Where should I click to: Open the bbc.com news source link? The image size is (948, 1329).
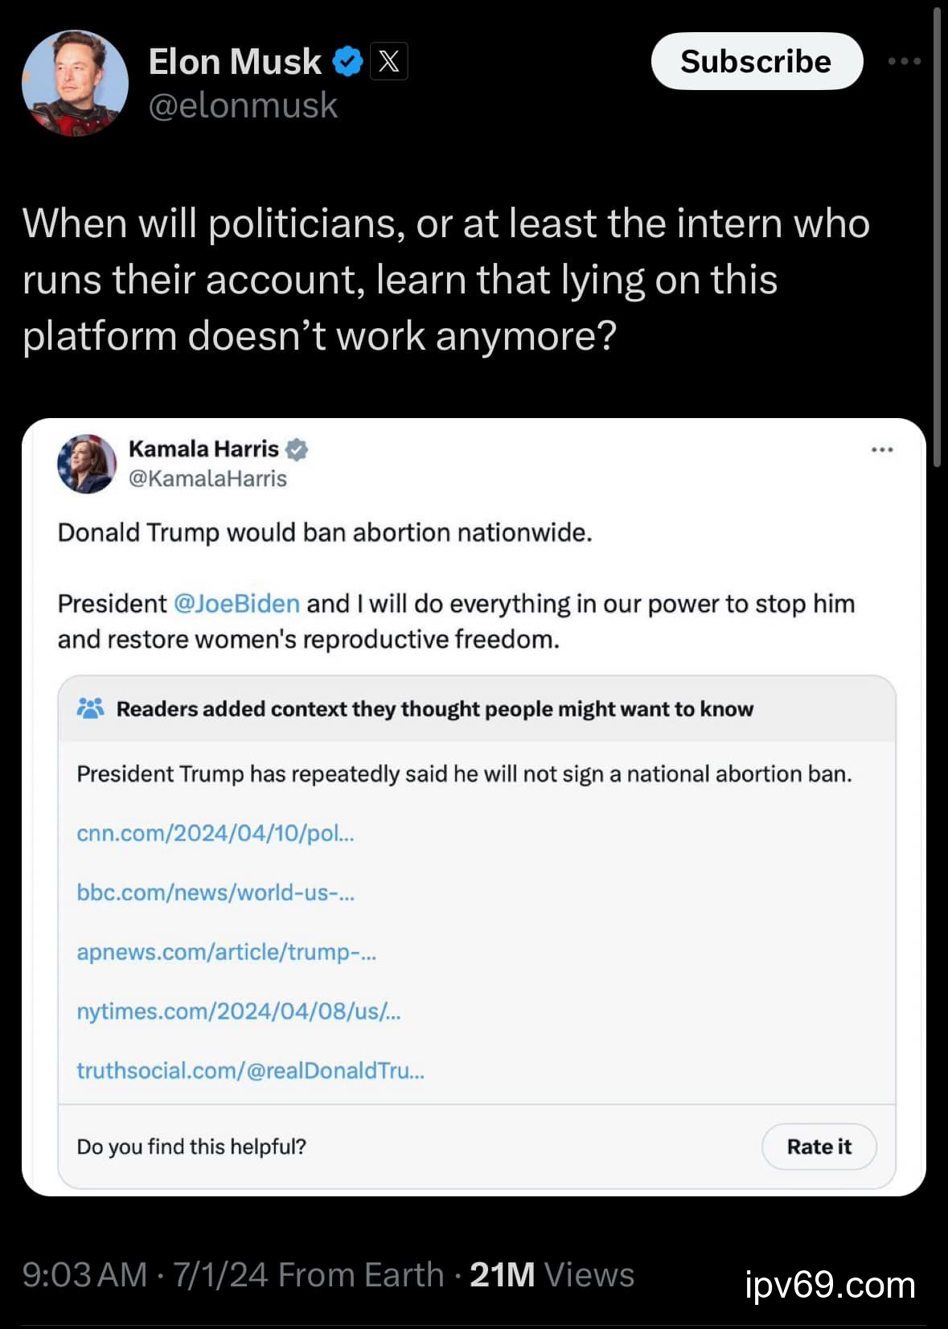[x=215, y=892]
